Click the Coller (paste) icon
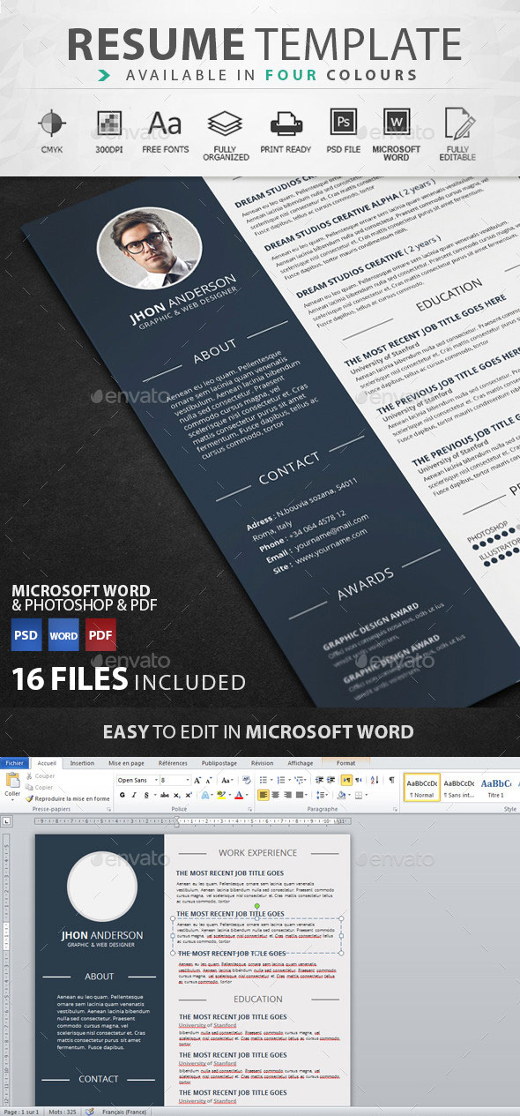This screenshot has width=520, height=1116. tap(12, 780)
